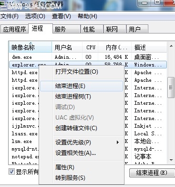
Task: Click the 结束进程(E) button at the bottom
Action: coord(152,173)
